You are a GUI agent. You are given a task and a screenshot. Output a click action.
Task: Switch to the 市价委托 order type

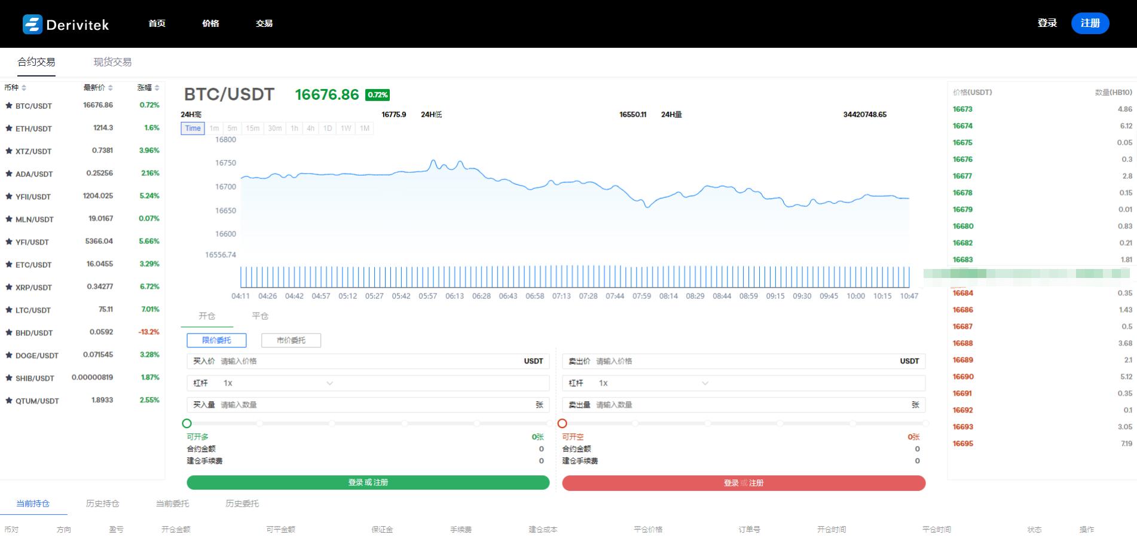click(291, 340)
